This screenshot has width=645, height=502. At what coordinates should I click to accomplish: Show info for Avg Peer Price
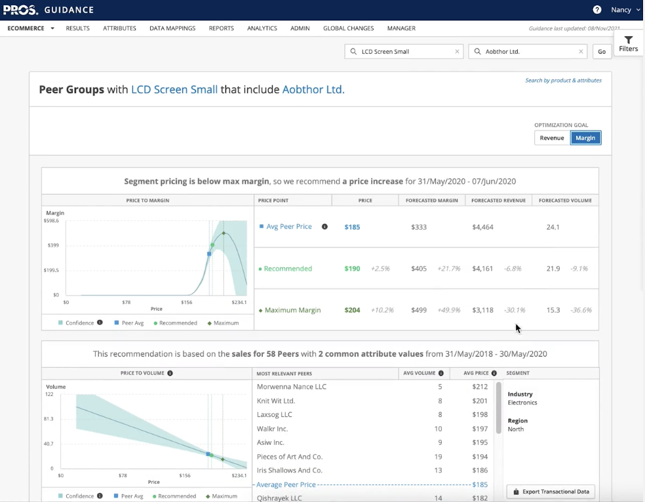(x=324, y=227)
